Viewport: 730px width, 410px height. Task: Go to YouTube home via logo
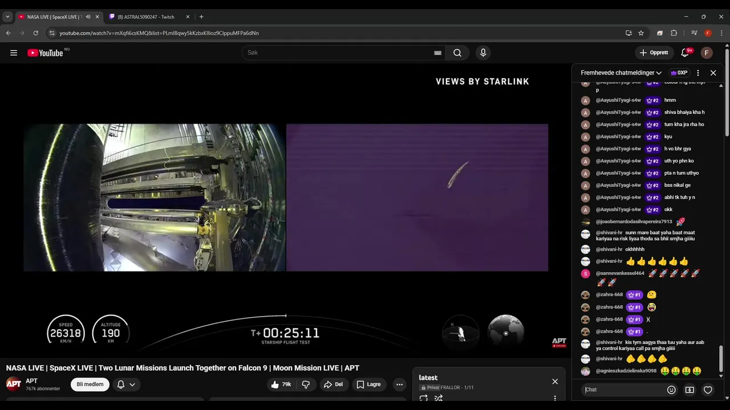[x=45, y=53]
